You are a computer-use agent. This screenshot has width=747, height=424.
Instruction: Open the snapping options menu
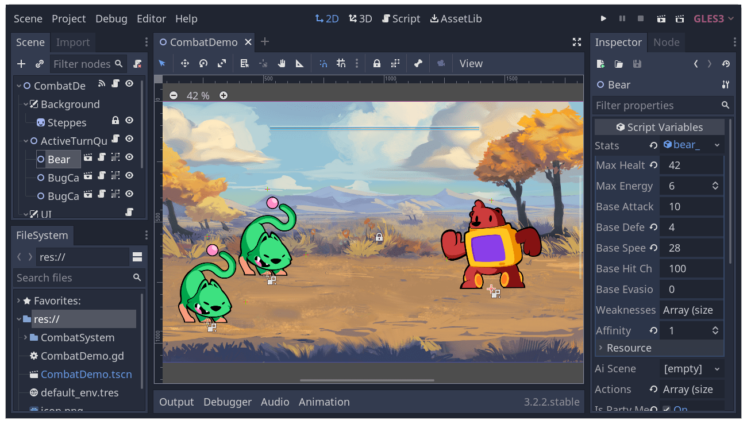[357, 63]
